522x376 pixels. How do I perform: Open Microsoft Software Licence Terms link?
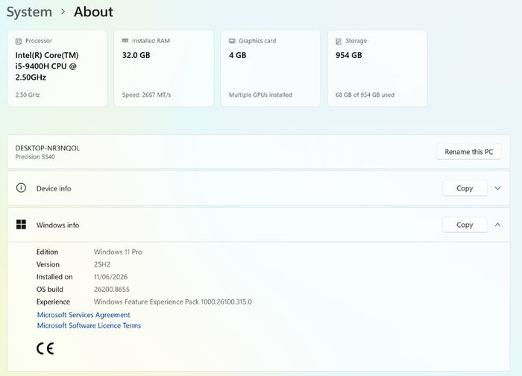click(89, 325)
